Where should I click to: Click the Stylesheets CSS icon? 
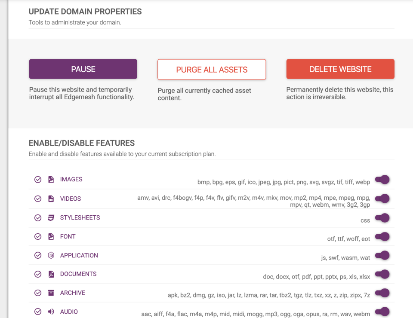click(51, 217)
